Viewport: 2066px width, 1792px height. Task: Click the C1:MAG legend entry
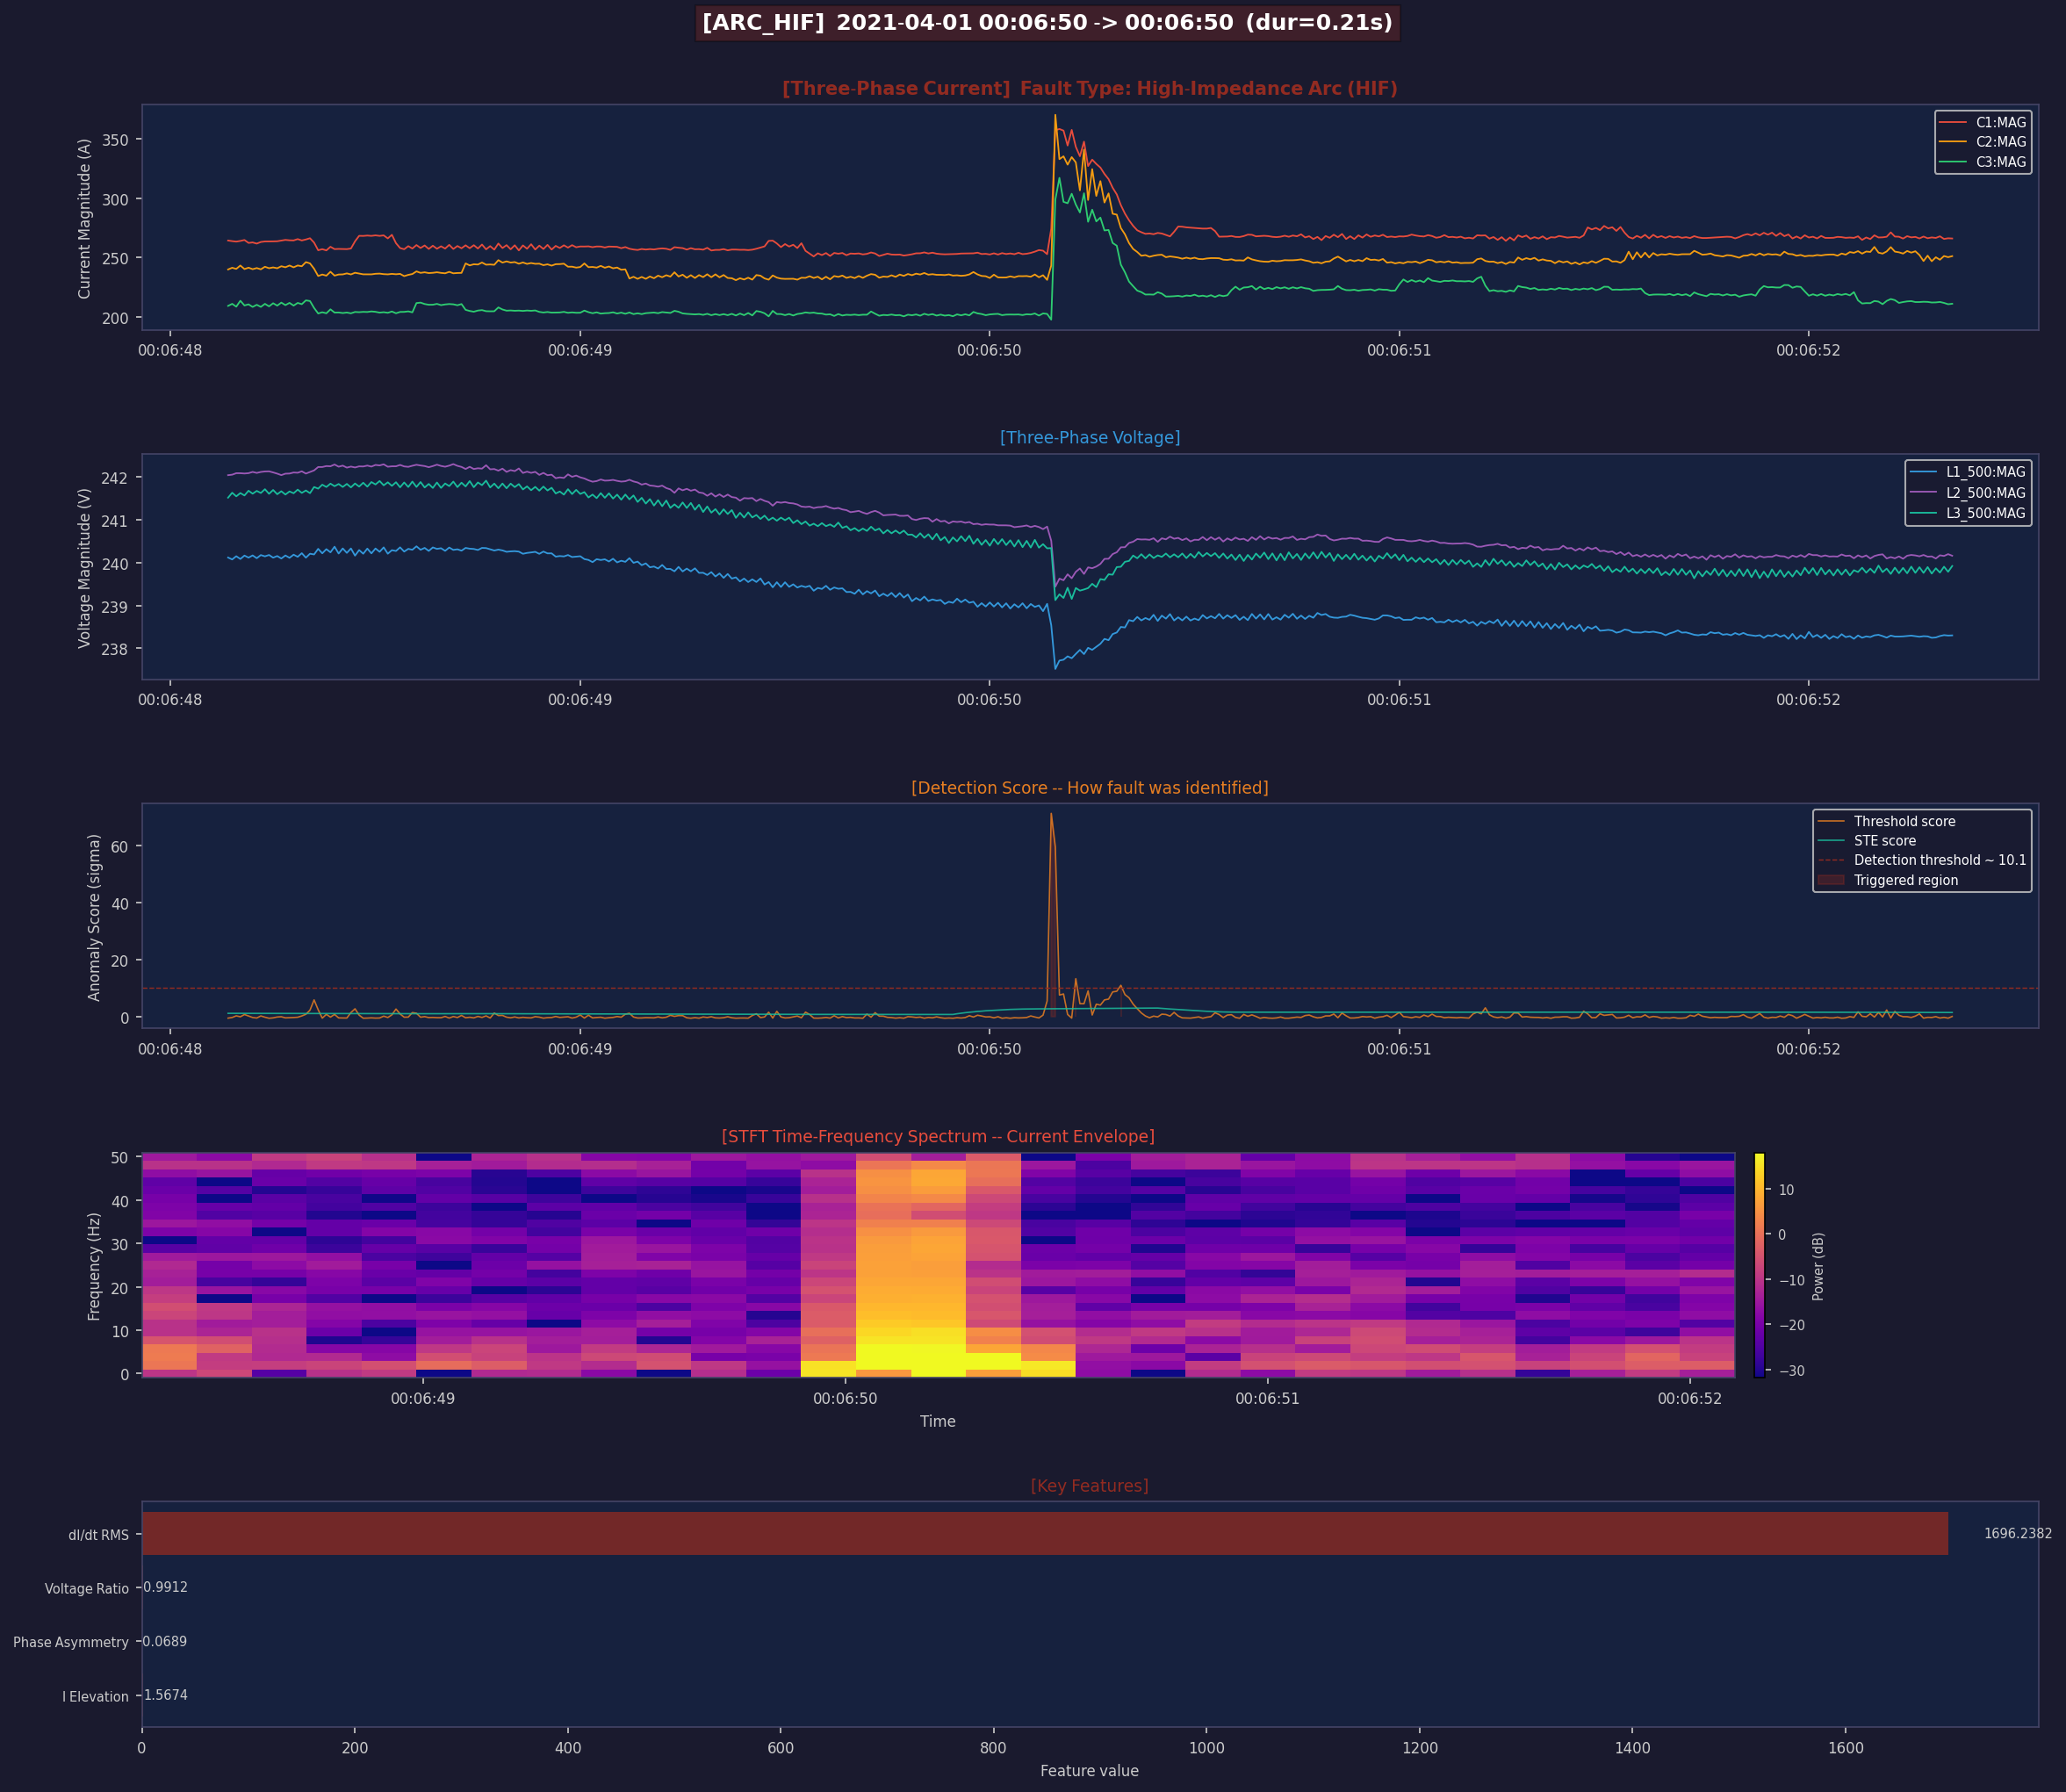coord(1999,122)
